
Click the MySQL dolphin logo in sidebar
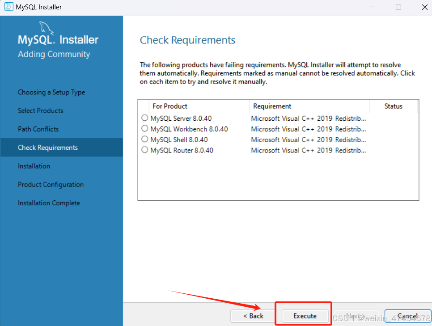[47, 28]
